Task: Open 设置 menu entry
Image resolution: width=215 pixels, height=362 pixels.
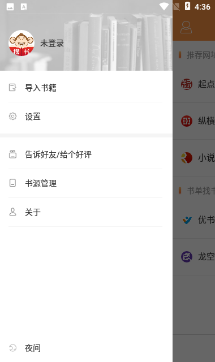Action: tap(86, 117)
